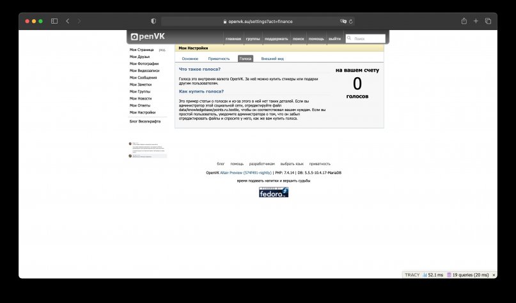Click the TRACY label in debug bar
The image size is (516, 303).
tap(412, 275)
